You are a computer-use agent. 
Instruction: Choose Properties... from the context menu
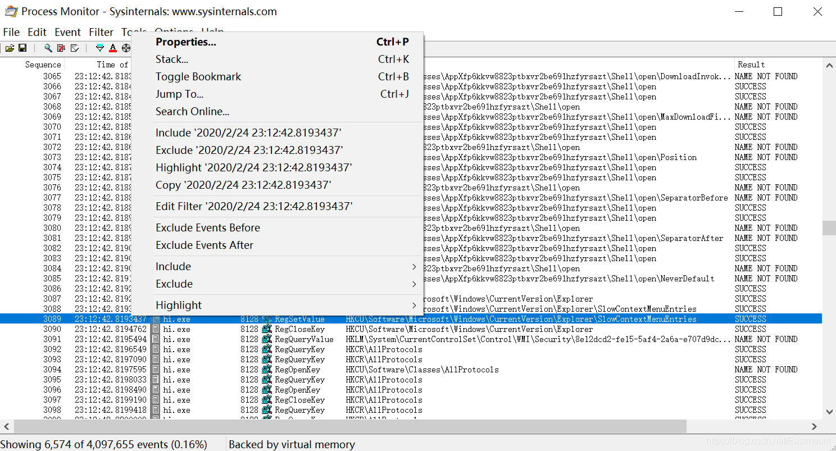pos(185,42)
